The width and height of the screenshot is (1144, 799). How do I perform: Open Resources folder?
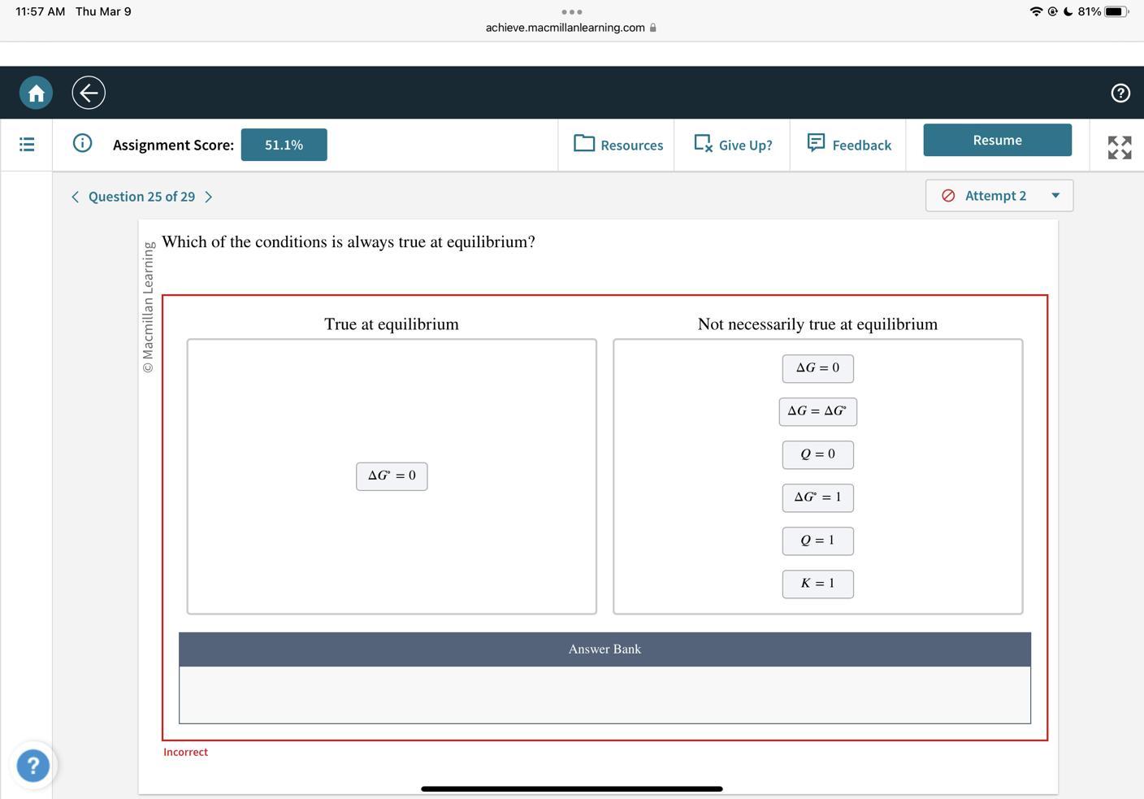[x=617, y=145]
